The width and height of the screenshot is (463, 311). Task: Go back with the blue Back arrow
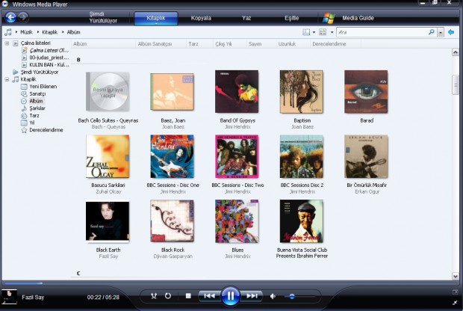[x=10, y=17]
